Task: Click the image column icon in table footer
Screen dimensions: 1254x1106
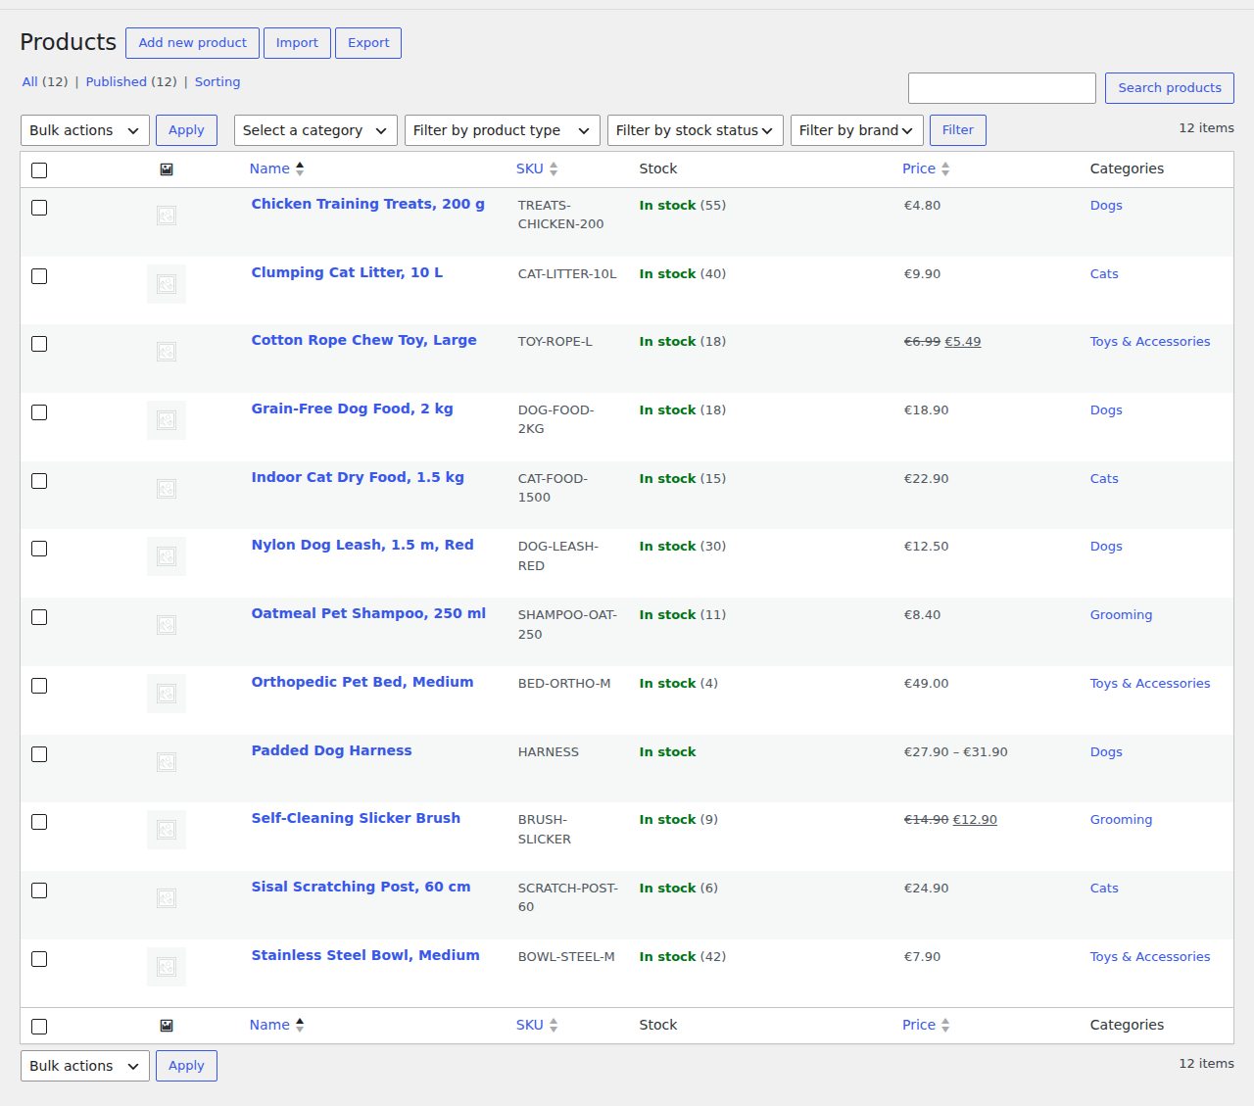Action: tap(167, 1026)
